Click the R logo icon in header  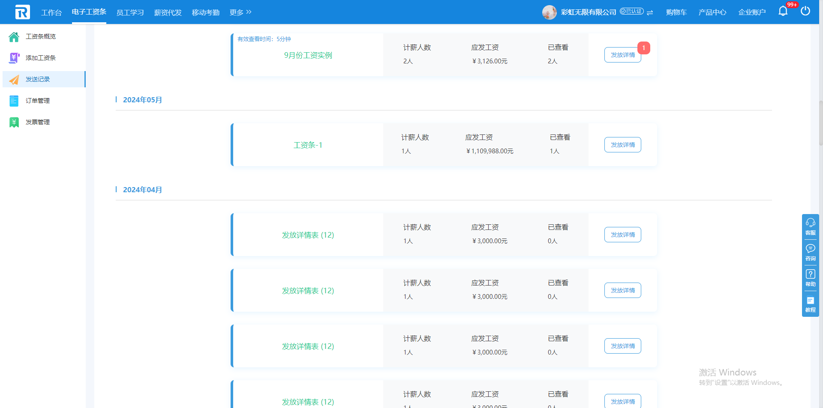coord(22,12)
